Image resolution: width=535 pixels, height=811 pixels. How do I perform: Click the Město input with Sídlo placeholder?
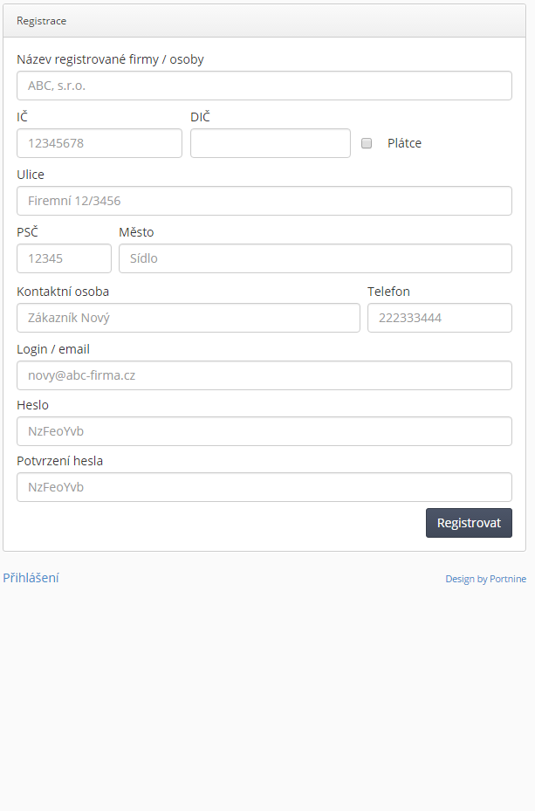click(315, 258)
